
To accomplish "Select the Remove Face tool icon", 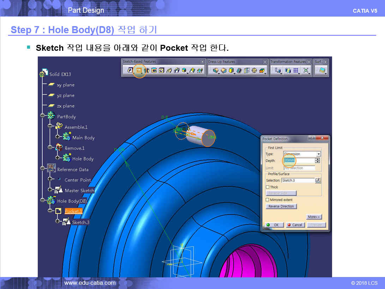I will click(262, 71).
